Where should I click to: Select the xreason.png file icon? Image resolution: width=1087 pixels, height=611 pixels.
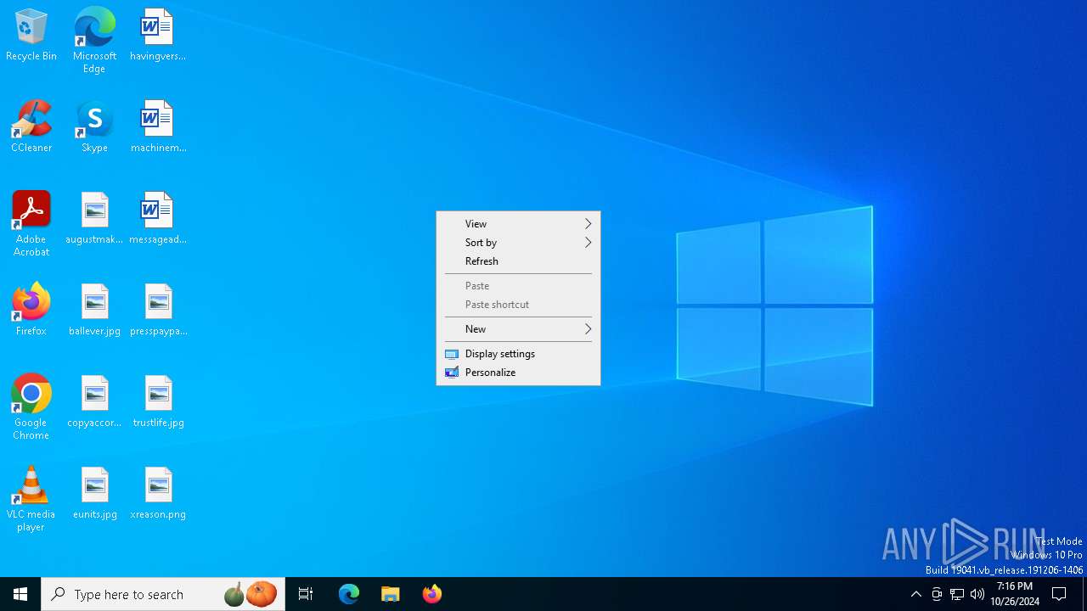[x=158, y=494]
